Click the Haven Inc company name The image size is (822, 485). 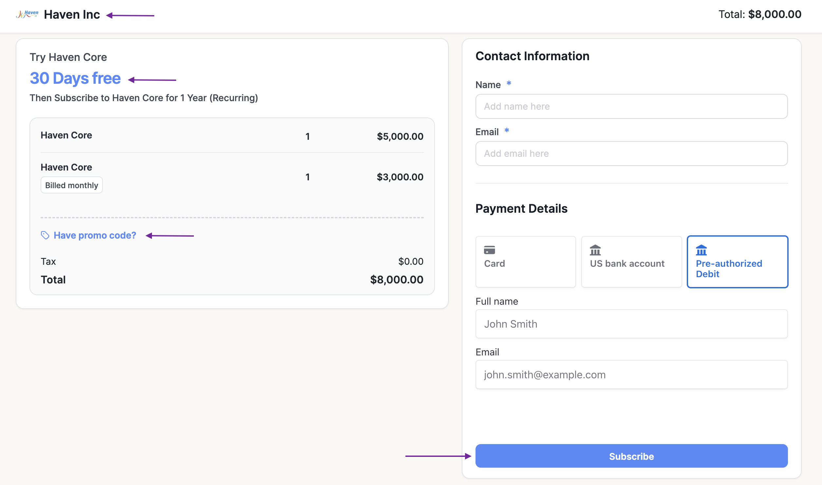[x=72, y=15]
